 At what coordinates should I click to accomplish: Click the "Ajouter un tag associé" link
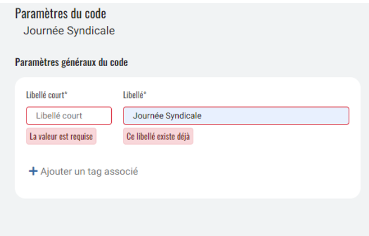coord(89,172)
